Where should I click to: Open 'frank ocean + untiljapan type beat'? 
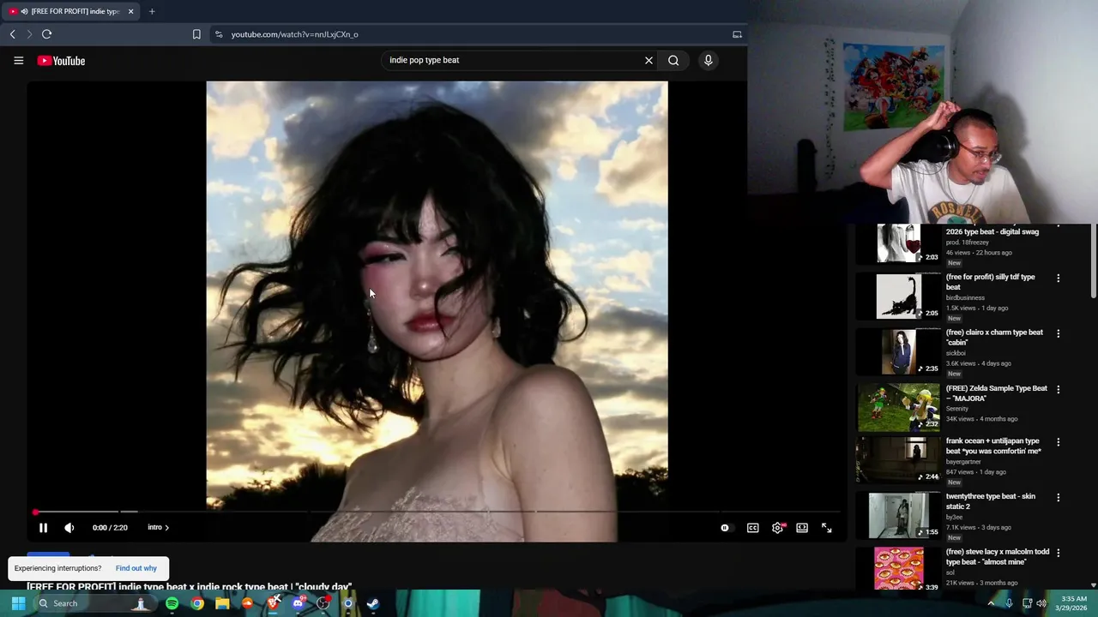(993, 446)
